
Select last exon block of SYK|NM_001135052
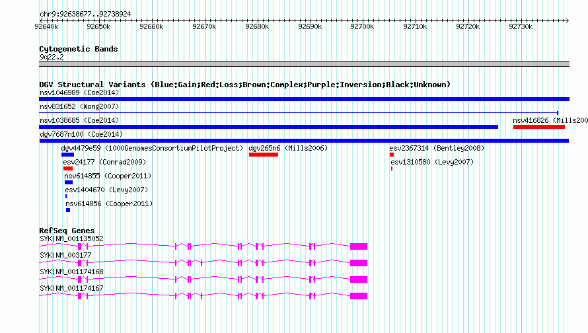(359, 246)
